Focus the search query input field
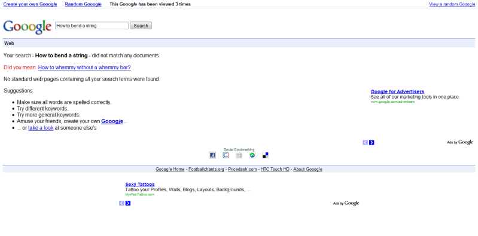The height and width of the screenshot is (236, 478). 92,26
